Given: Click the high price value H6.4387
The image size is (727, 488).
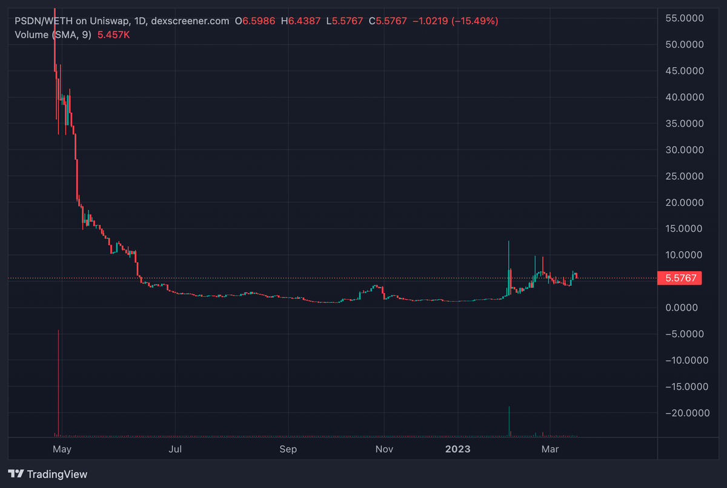Looking at the screenshot, I should 301,21.
